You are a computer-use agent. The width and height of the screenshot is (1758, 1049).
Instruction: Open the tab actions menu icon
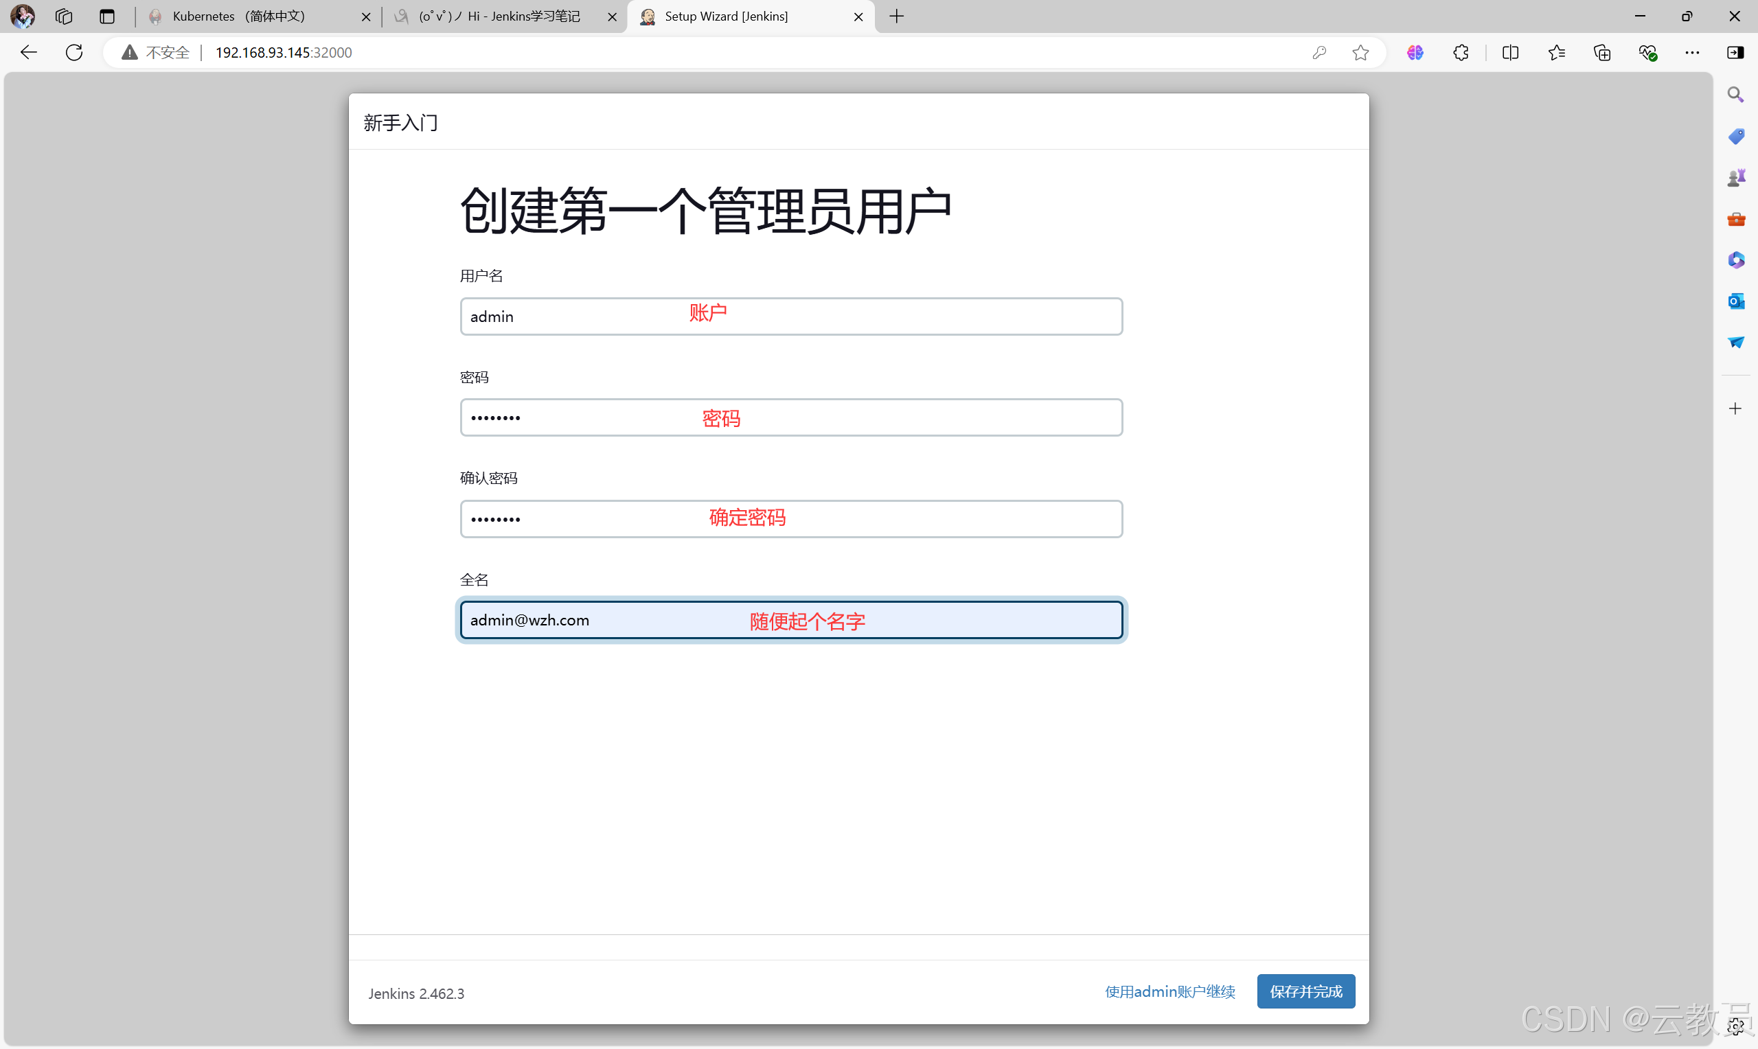pos(106,16)
